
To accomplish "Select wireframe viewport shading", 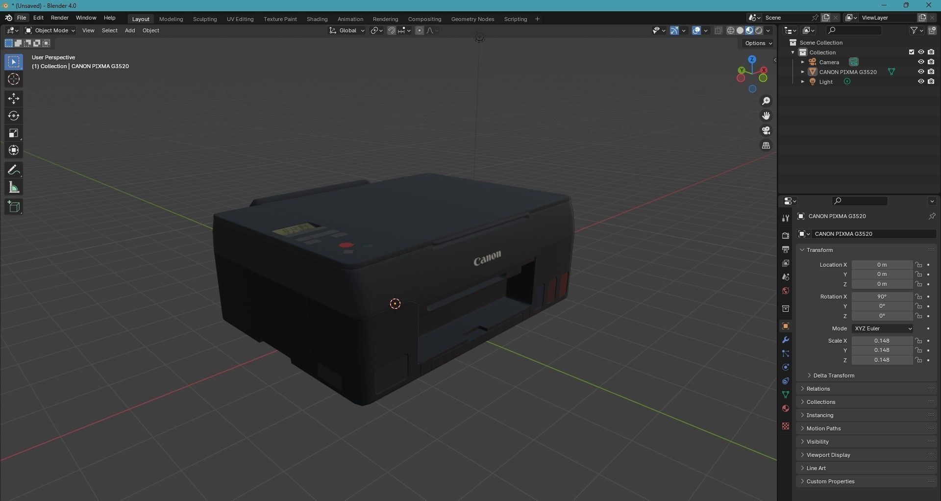I will (x=731, y=30).
